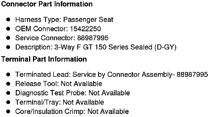Click the Release Tool: Not Available line
The width and height of the screenshot is (212, 117).
59,84
